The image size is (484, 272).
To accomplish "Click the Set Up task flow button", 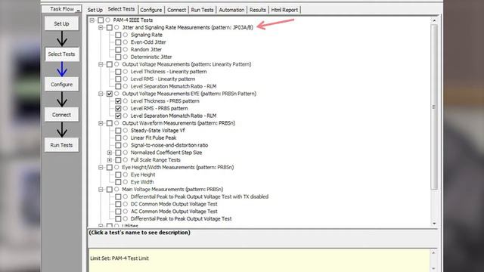I will click(61, 23).
